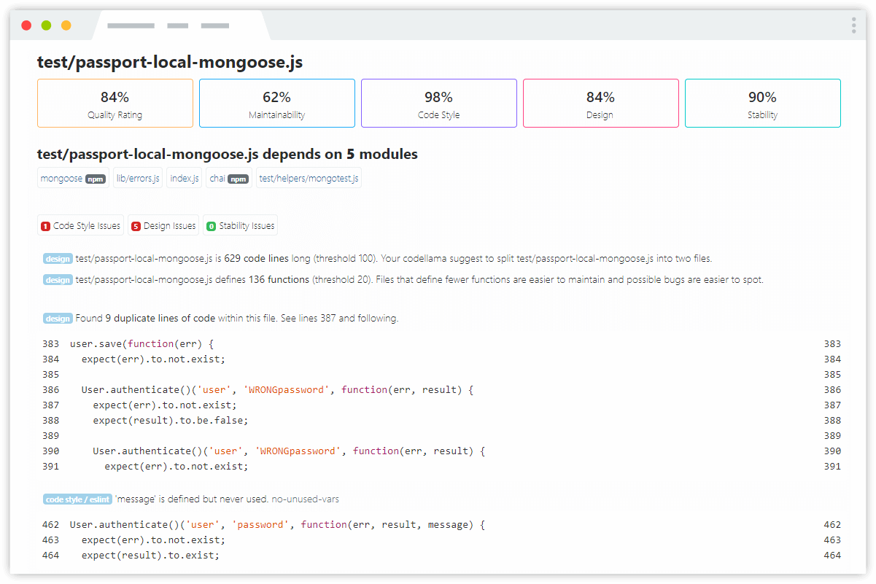876x584 pixels.
Task: Click the npm badge next to mongoose
Action: [96, 179]
